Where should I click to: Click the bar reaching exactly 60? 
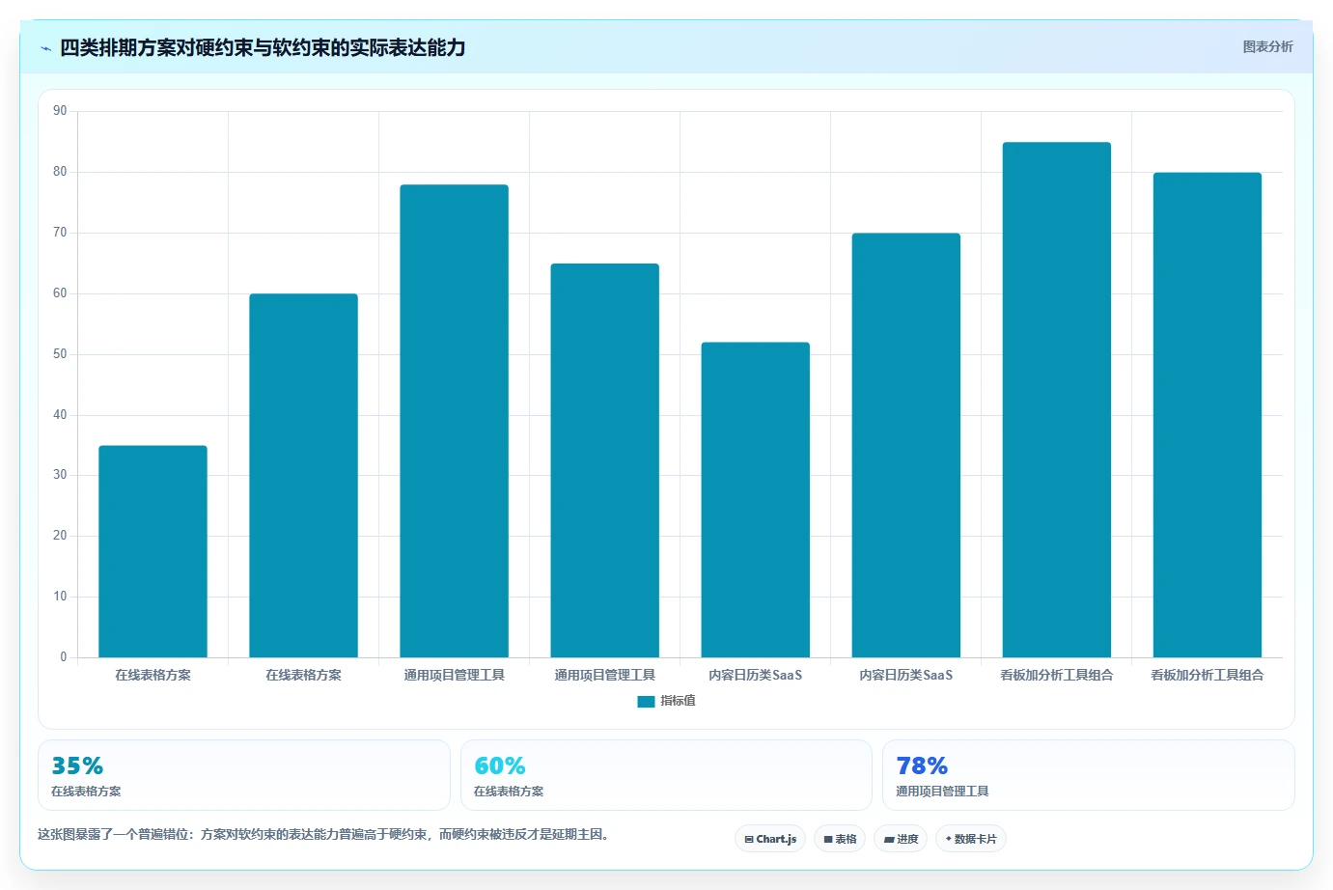(x=303, y=476)
